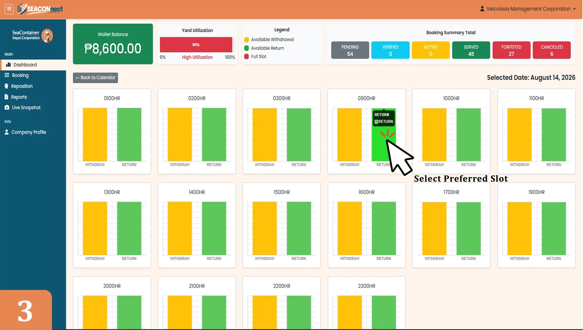Click the SeaContainer Depot Corporation logo
583x330 pixels.
click(32, 35)
